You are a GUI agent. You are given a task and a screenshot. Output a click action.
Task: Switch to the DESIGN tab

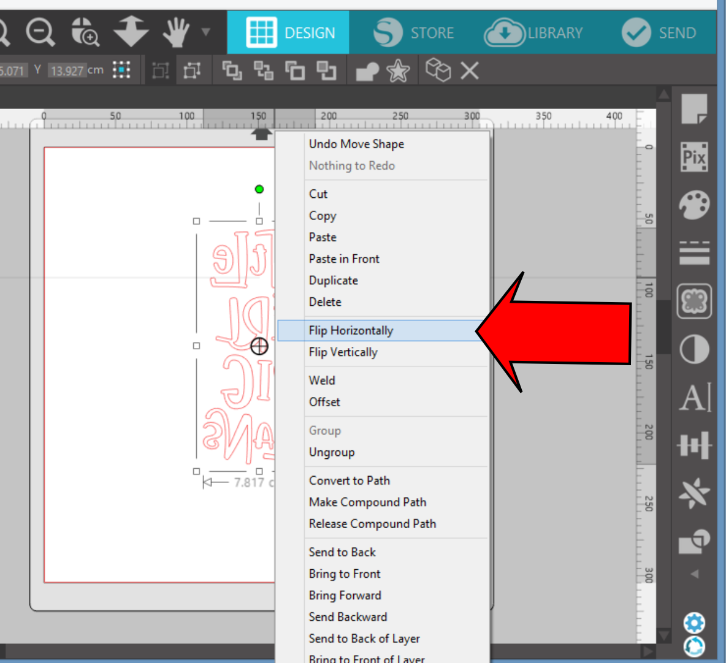coord(288,32)
